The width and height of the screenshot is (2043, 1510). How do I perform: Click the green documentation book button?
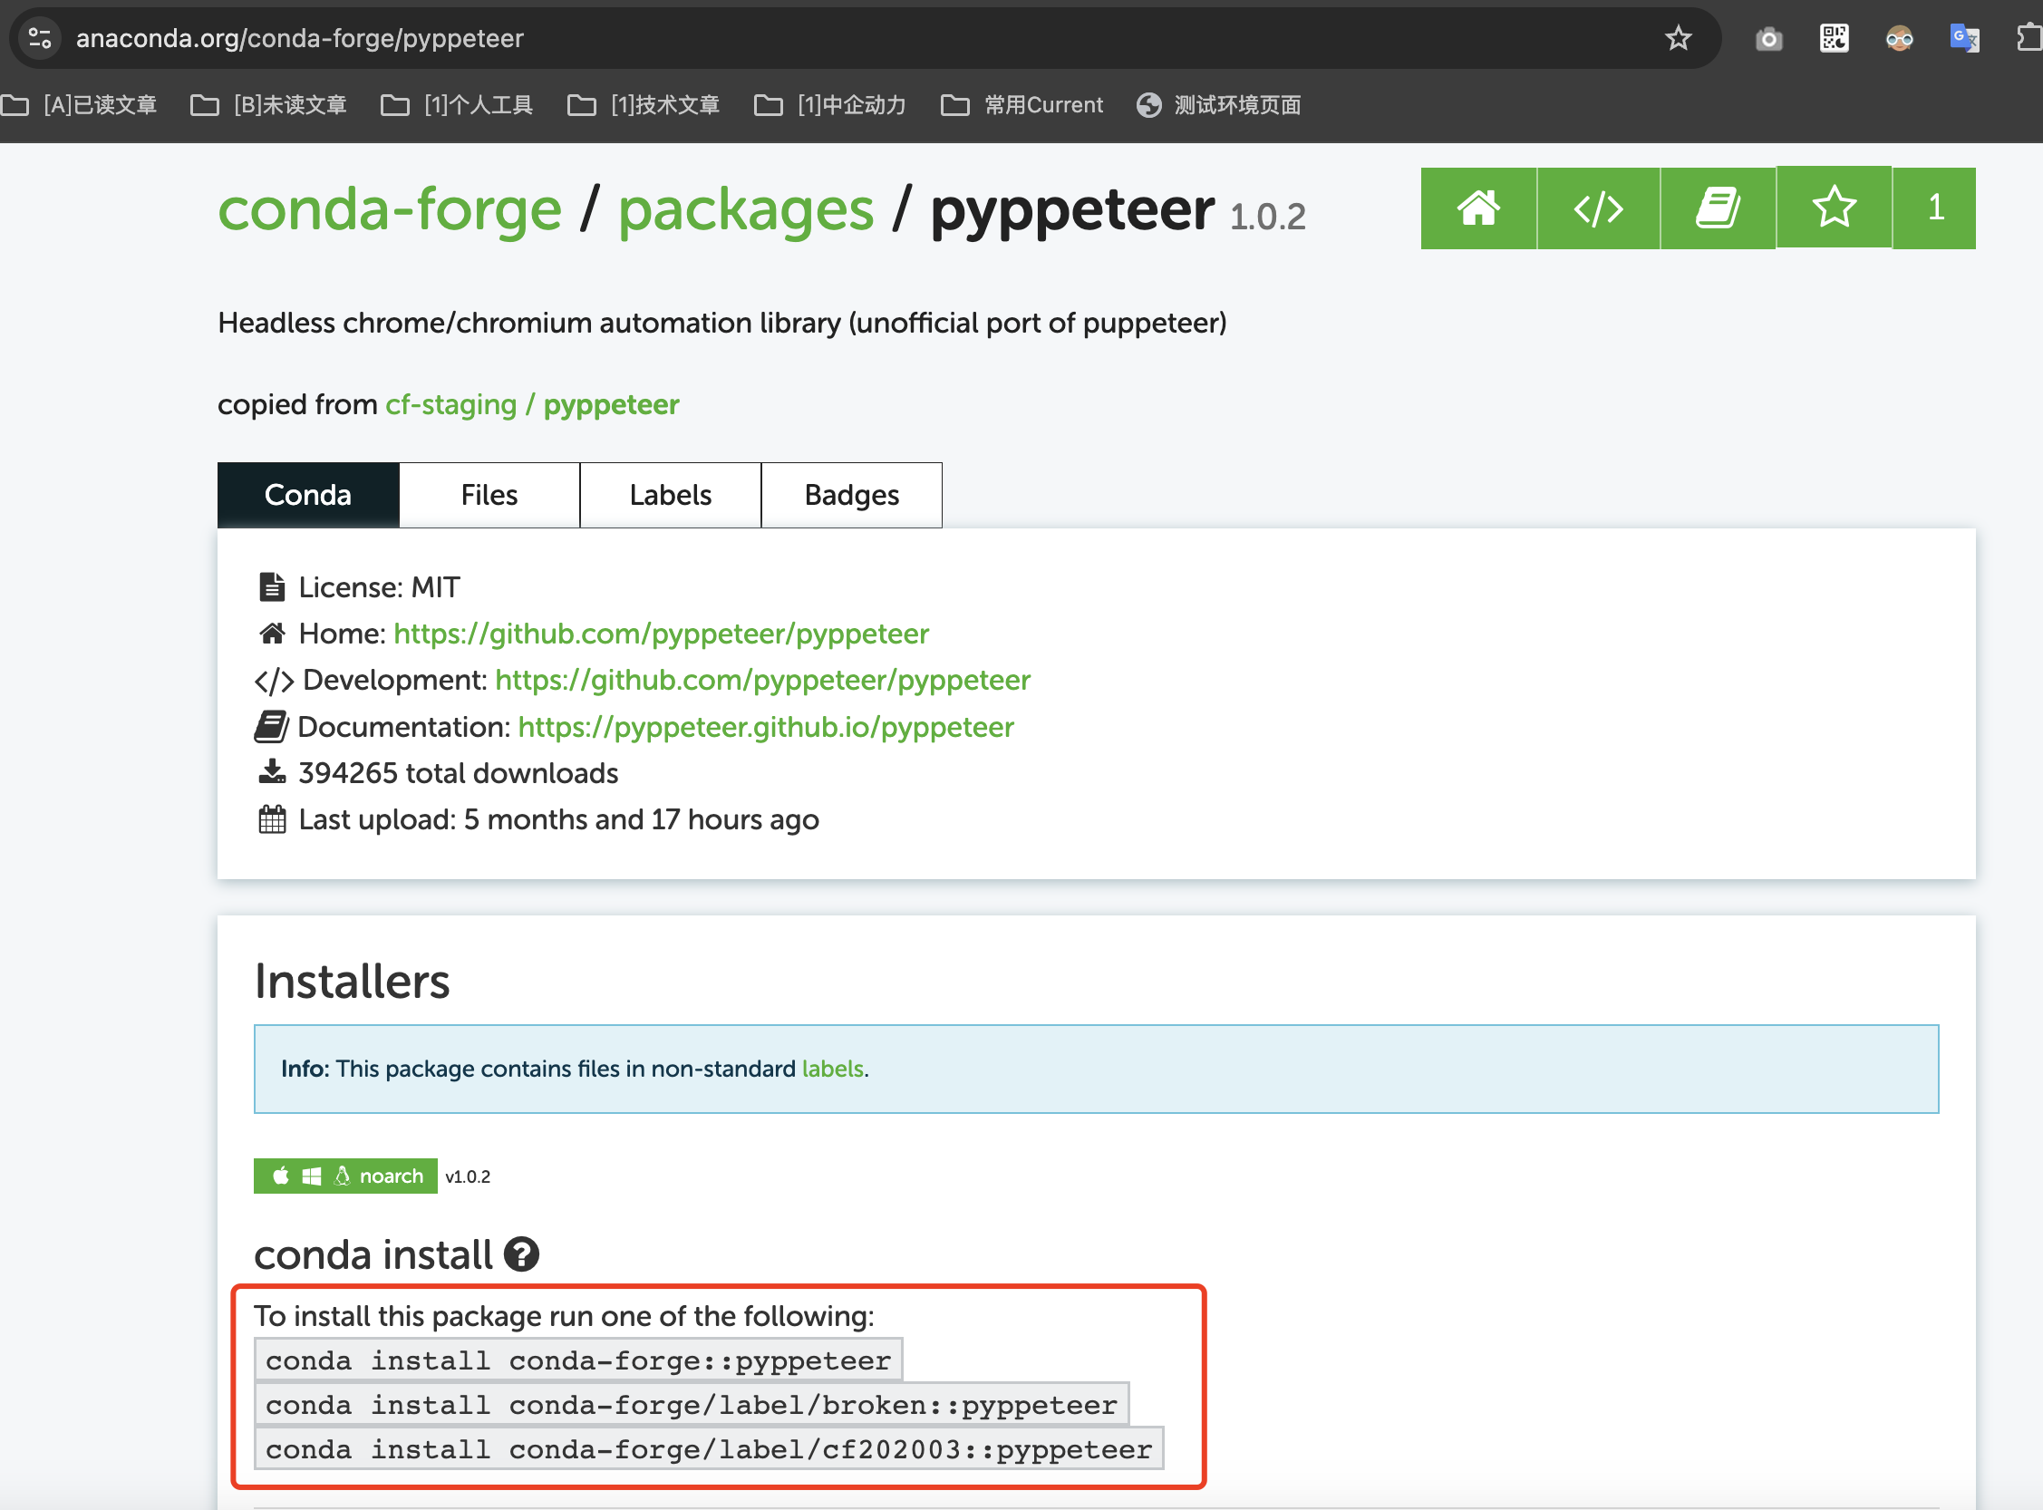pos(1718,208)
